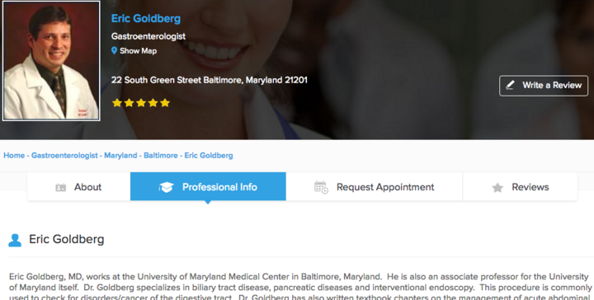Open the About tab

[x=79, y=186]
